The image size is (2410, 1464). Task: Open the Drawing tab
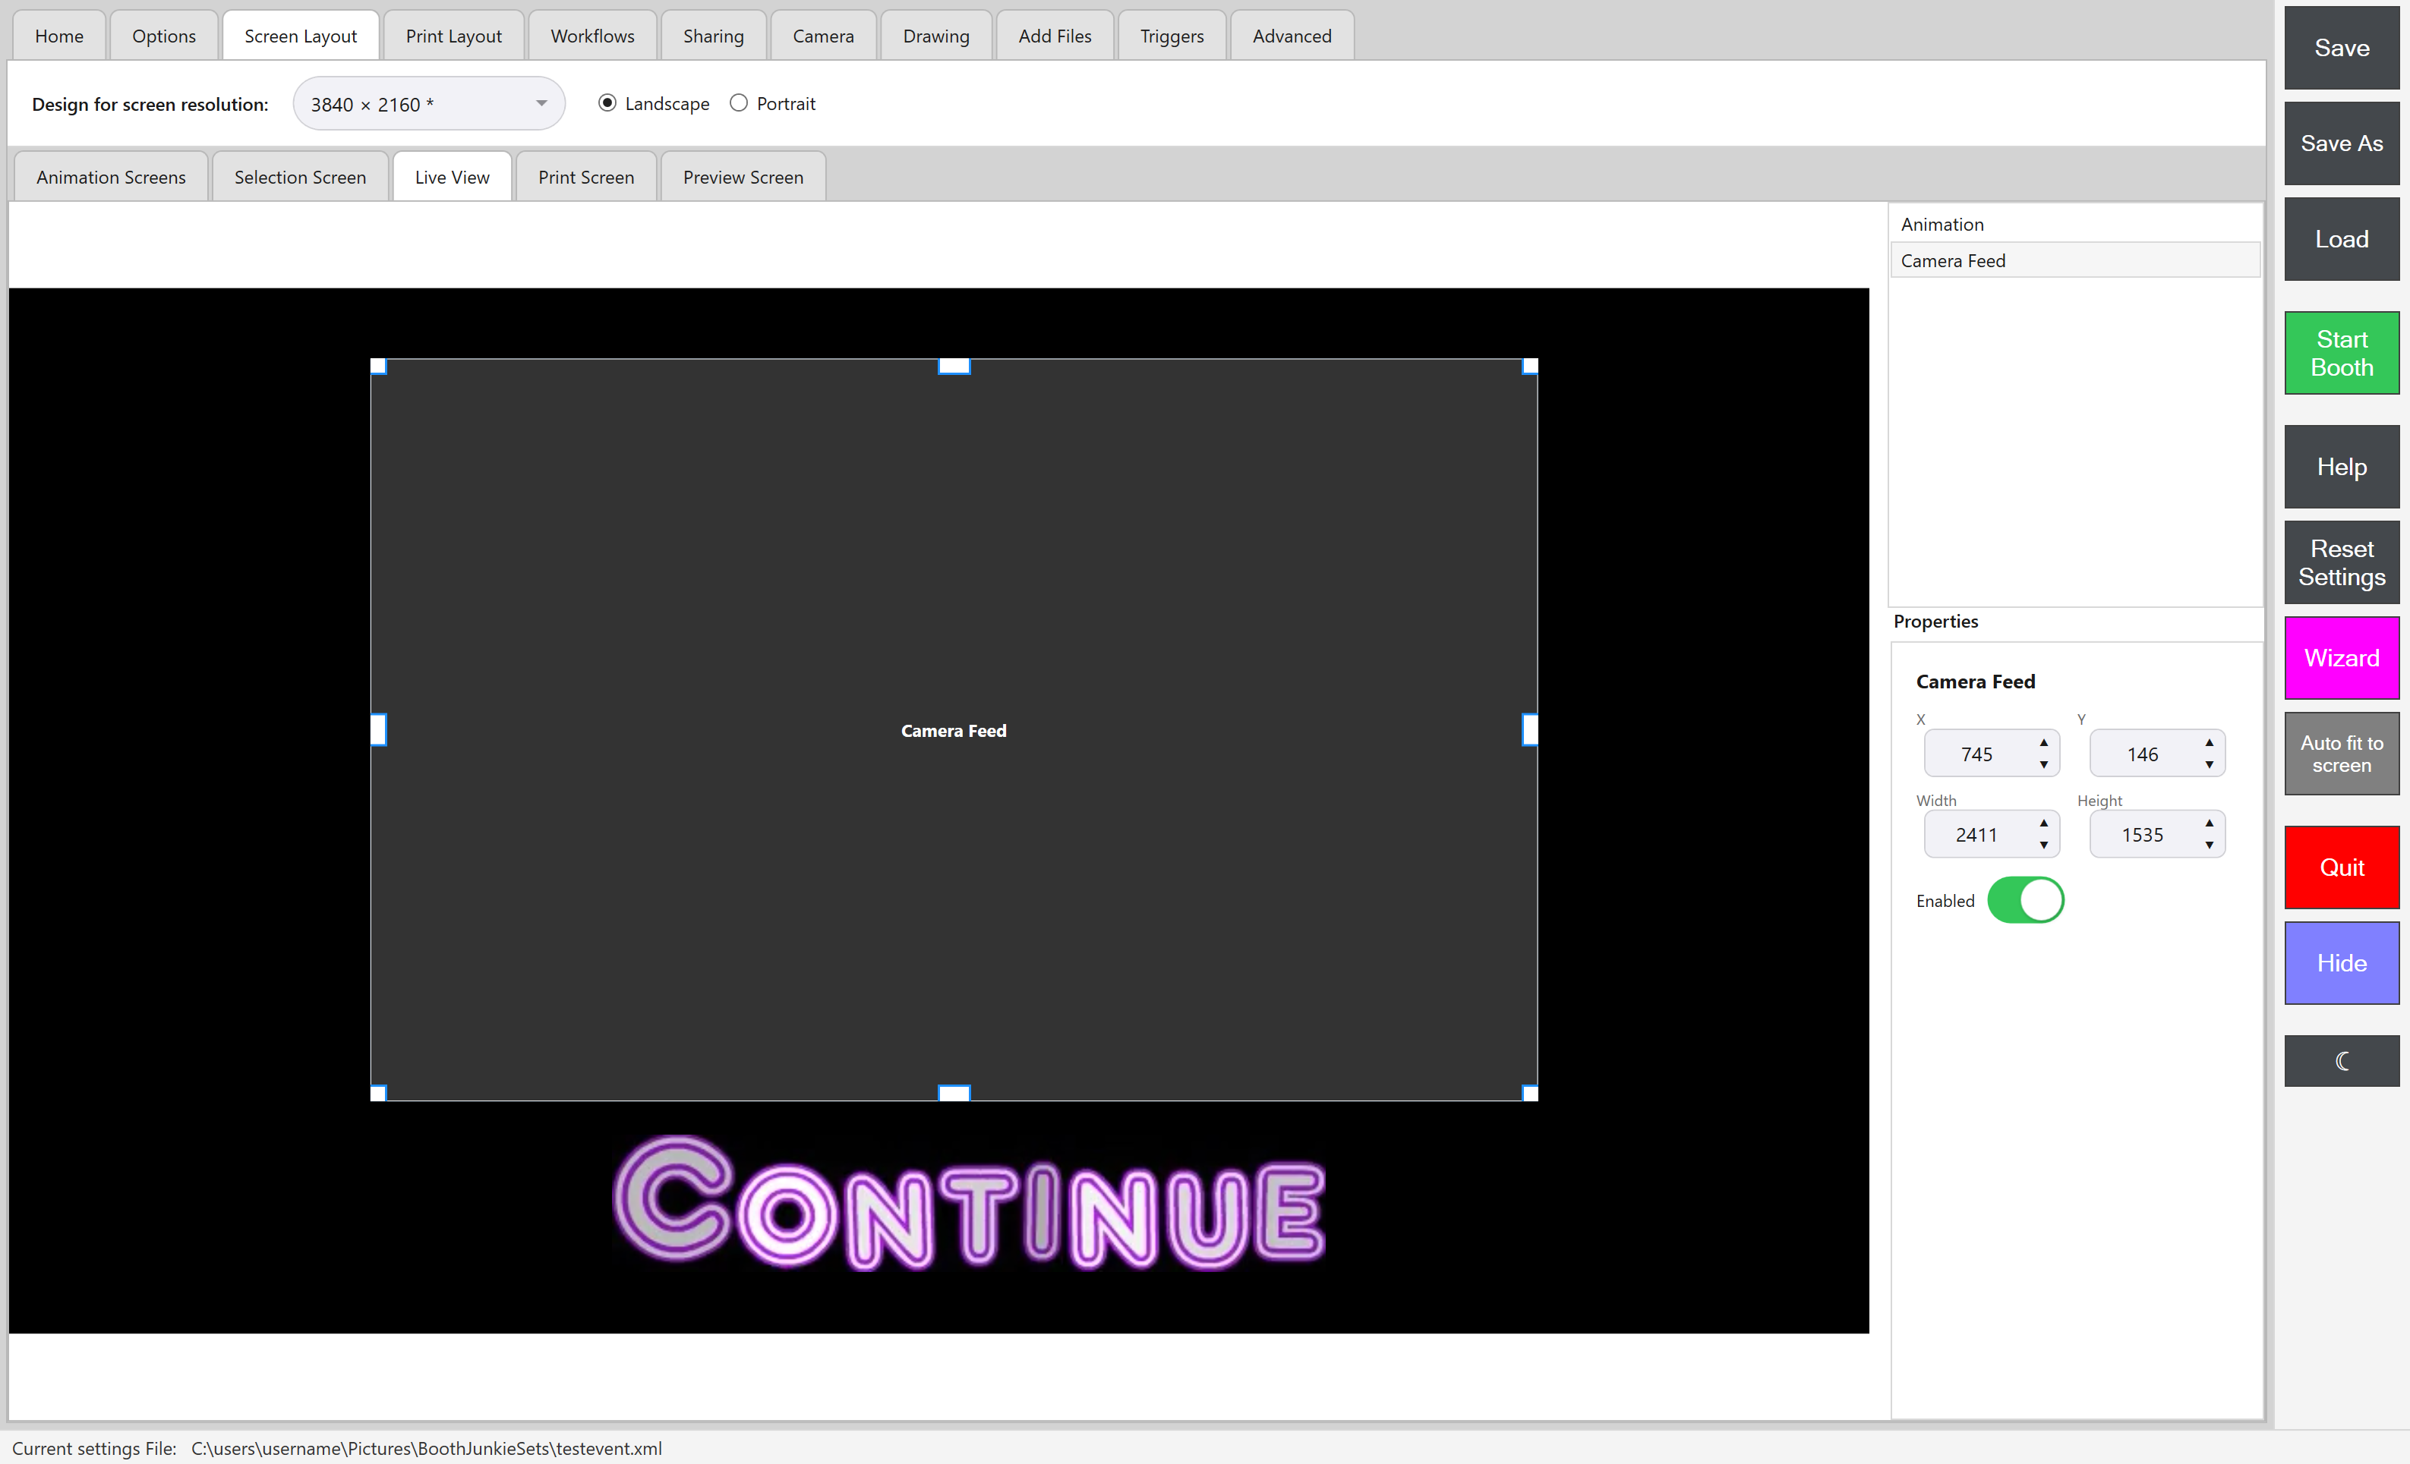click(x=936, y=36)
